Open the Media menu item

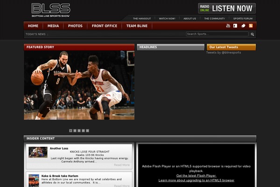pyautogui.click(x=53, y=26)
